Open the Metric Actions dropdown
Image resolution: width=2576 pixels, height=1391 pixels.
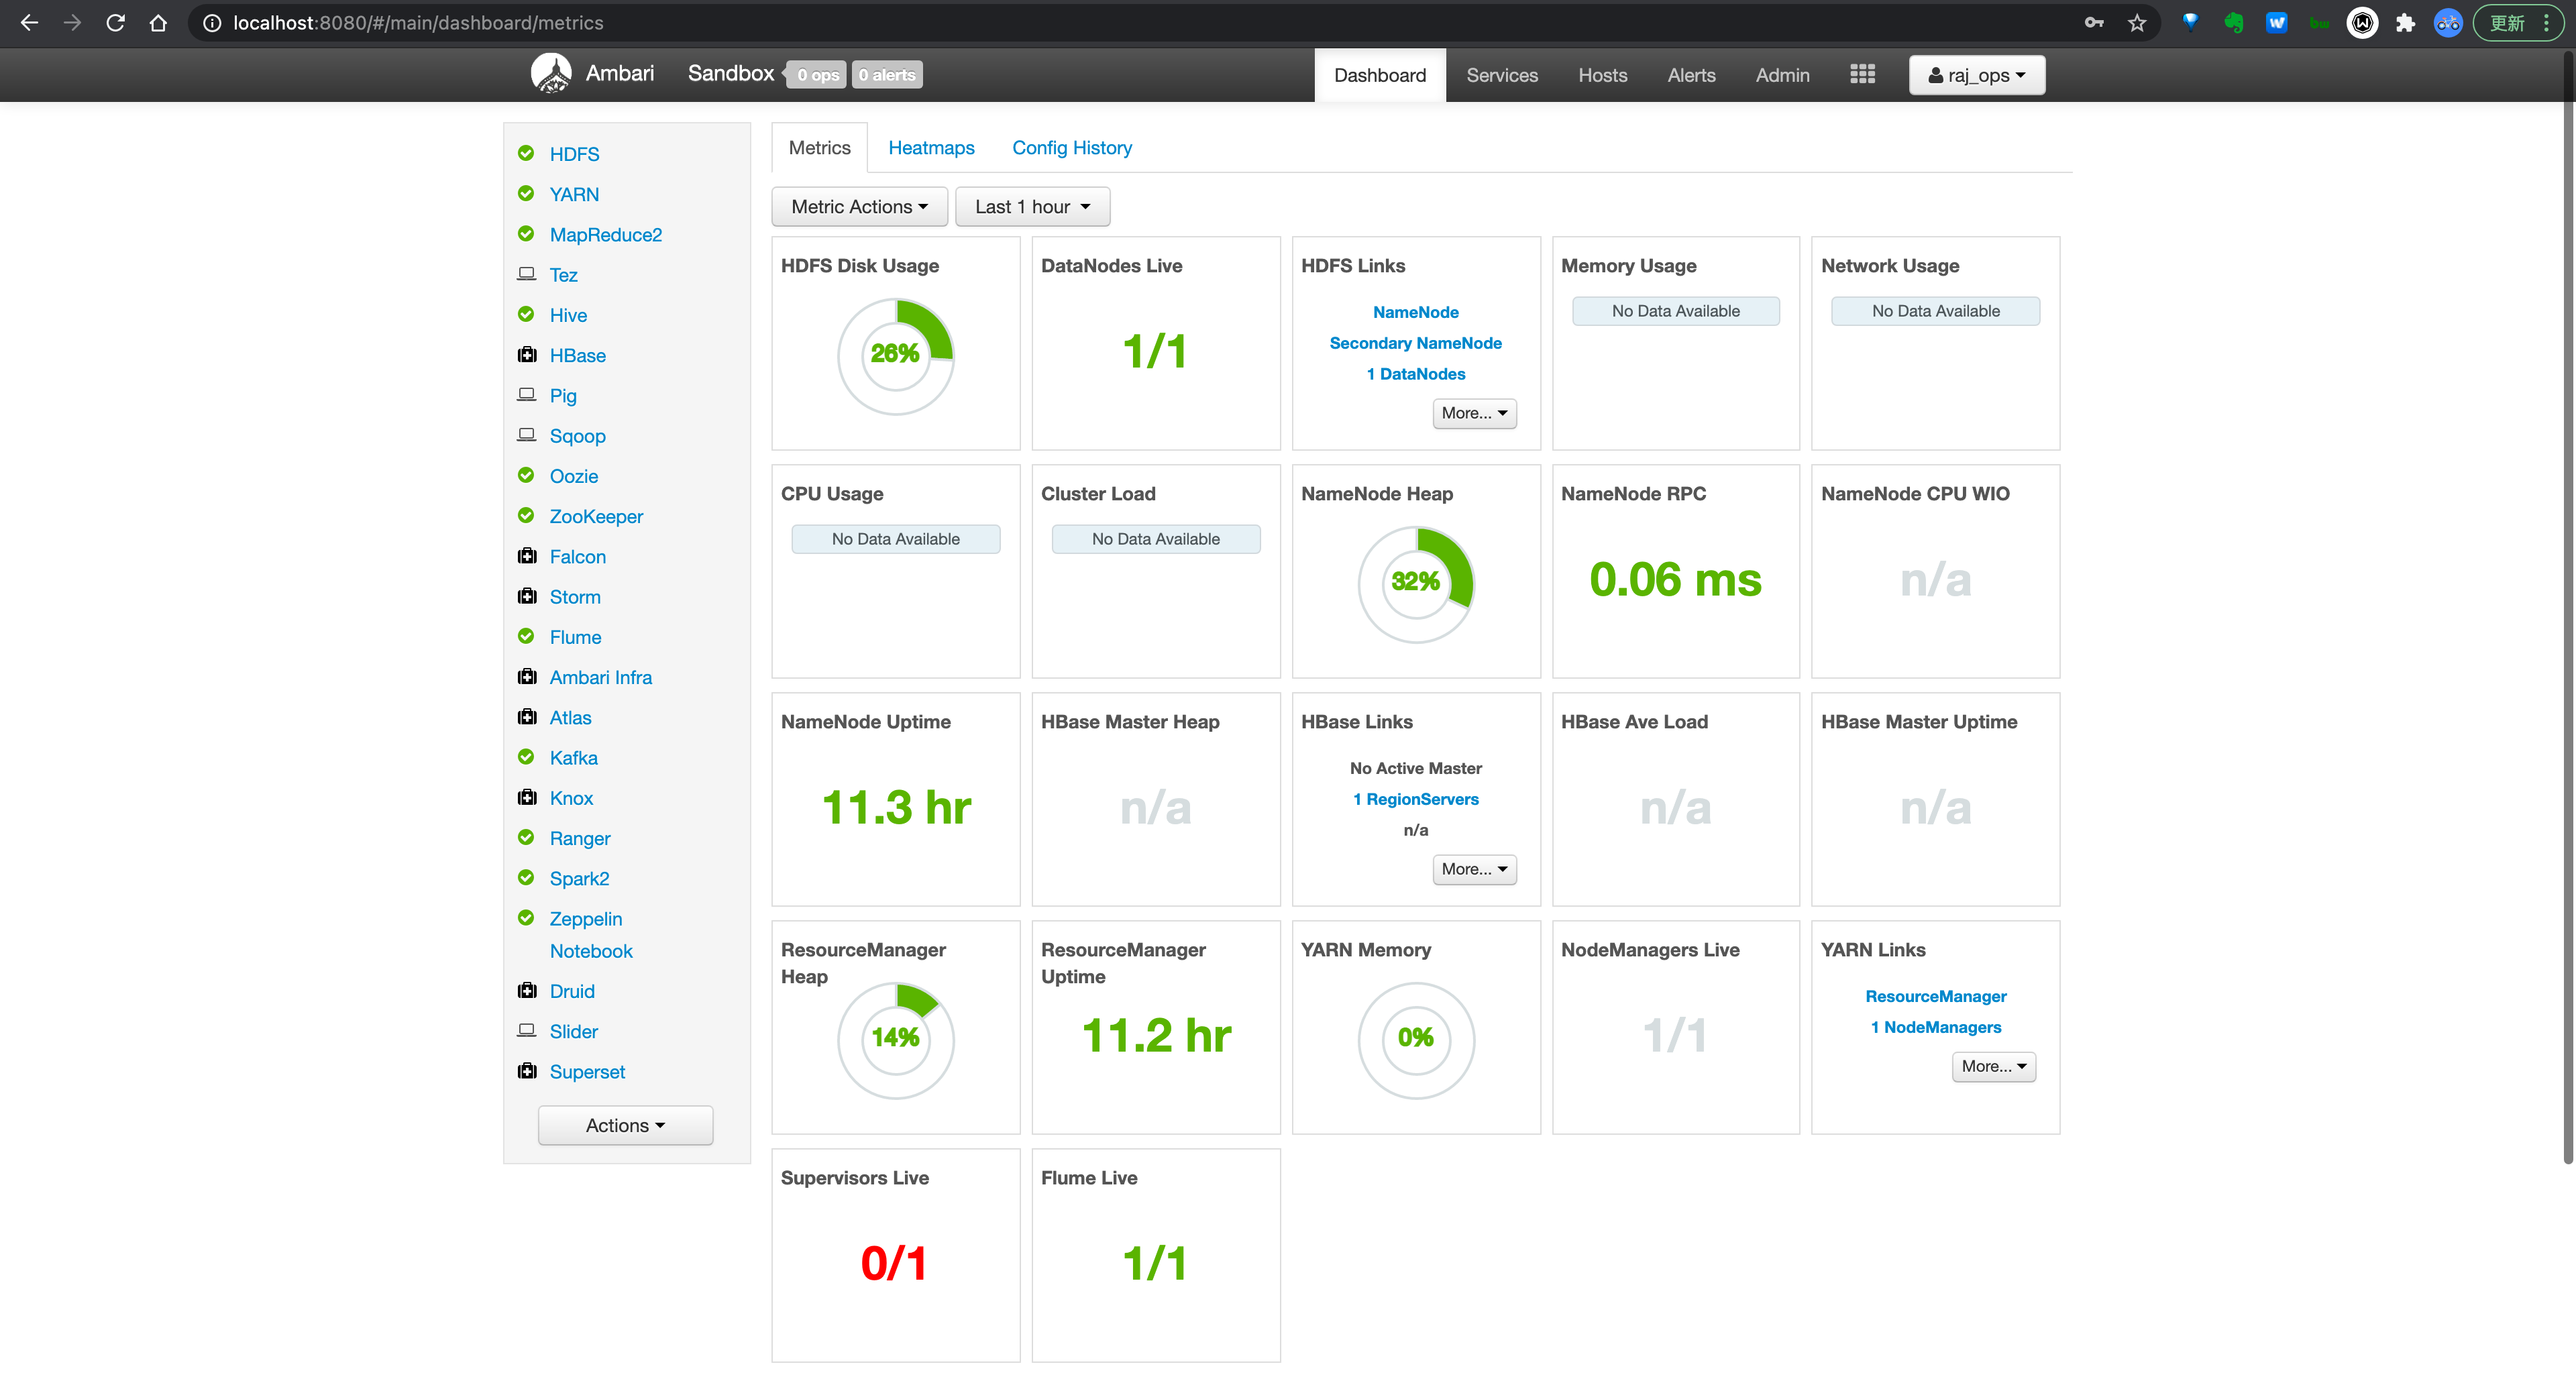click(859, 206)
